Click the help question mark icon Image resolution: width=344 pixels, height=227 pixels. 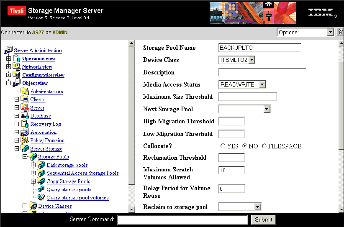click(340, 32)
